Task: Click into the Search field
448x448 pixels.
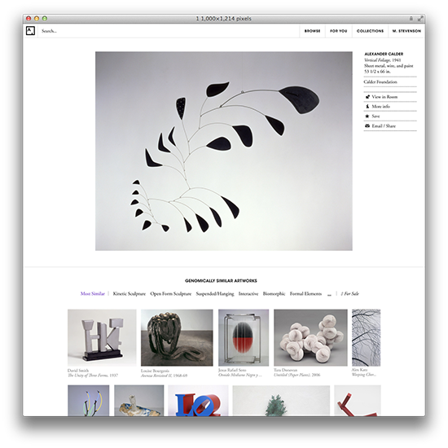Action: point(169,31)
